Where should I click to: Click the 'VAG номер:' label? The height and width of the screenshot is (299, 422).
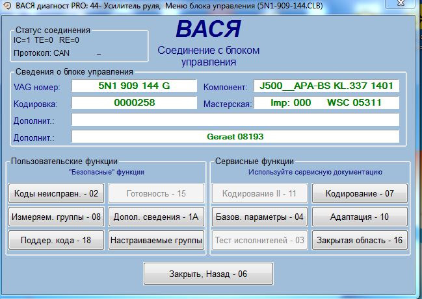click(37, 87)
